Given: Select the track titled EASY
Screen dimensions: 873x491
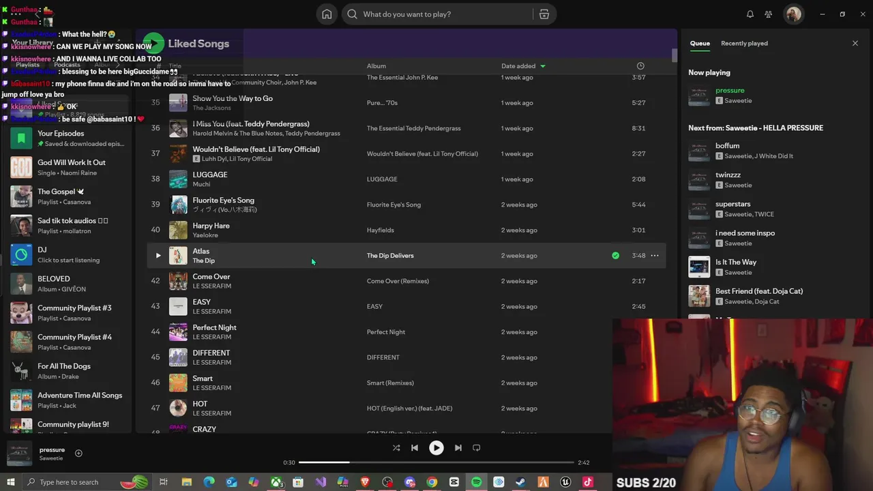Looking at the screenshot, I should [x=201, y=302].
